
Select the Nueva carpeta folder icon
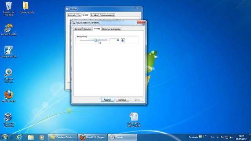pyautogui.click(x=27, y=7)
